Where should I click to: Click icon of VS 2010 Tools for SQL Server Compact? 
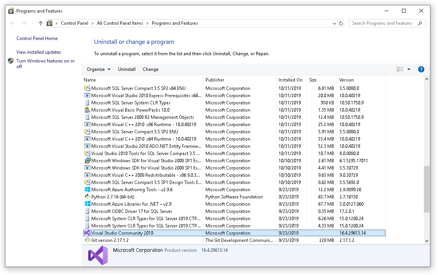pyautogui.click(x=88, y=153)
